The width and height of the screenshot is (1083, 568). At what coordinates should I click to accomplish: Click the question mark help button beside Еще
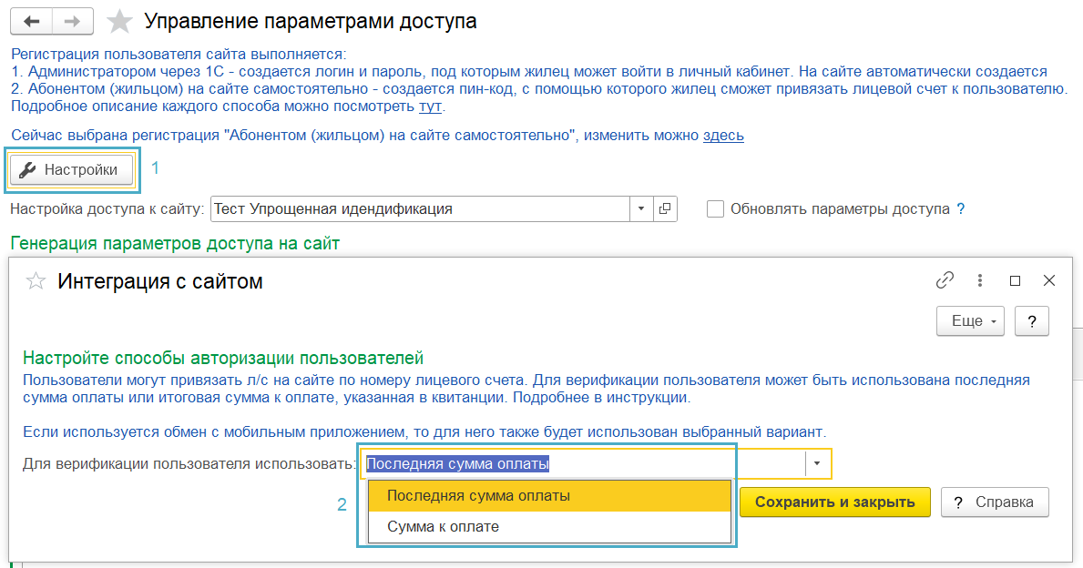point(1032,321)
